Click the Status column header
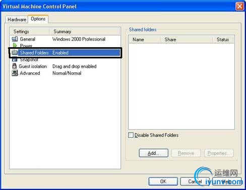 click(x=223, y=40)
